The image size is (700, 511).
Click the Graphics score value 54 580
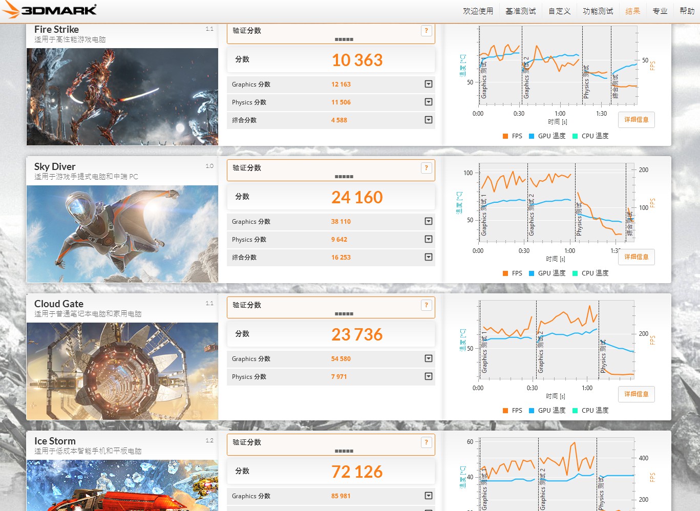pos(341,359)
